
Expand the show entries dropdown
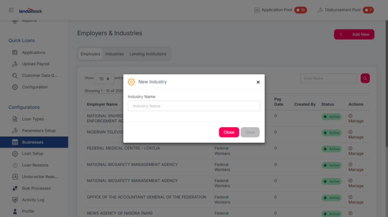(x=104, y=79)
